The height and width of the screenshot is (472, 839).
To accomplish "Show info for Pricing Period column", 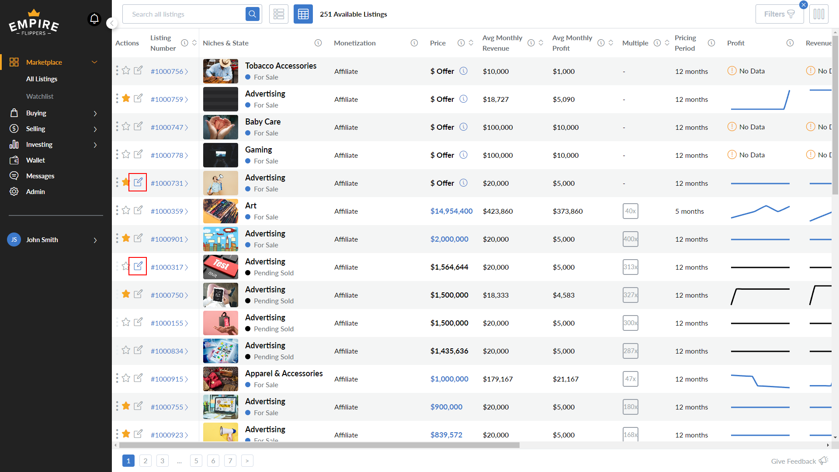I will pyautogui.click(x=711, y=43).
